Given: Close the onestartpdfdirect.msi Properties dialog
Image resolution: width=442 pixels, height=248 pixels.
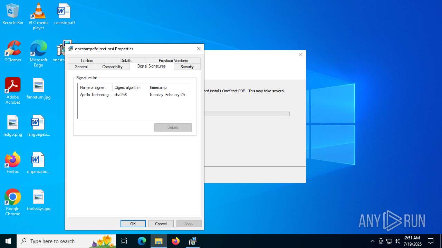Looking at the screenshot, I should tap(199, 49).
